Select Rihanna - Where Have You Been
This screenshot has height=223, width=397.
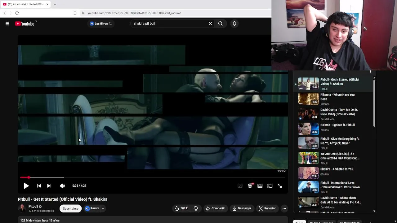[x=333, y=99]
